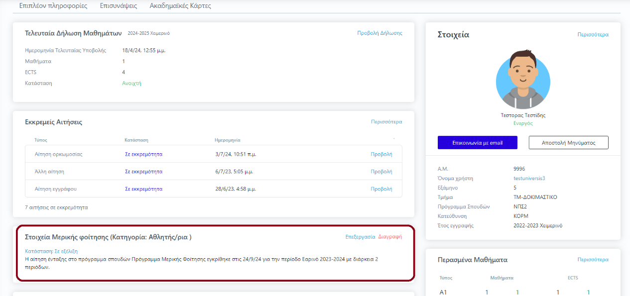Click the Περασμένα Μαθήματα heading
The image size is (630, 296).
[x=472, y=260]
